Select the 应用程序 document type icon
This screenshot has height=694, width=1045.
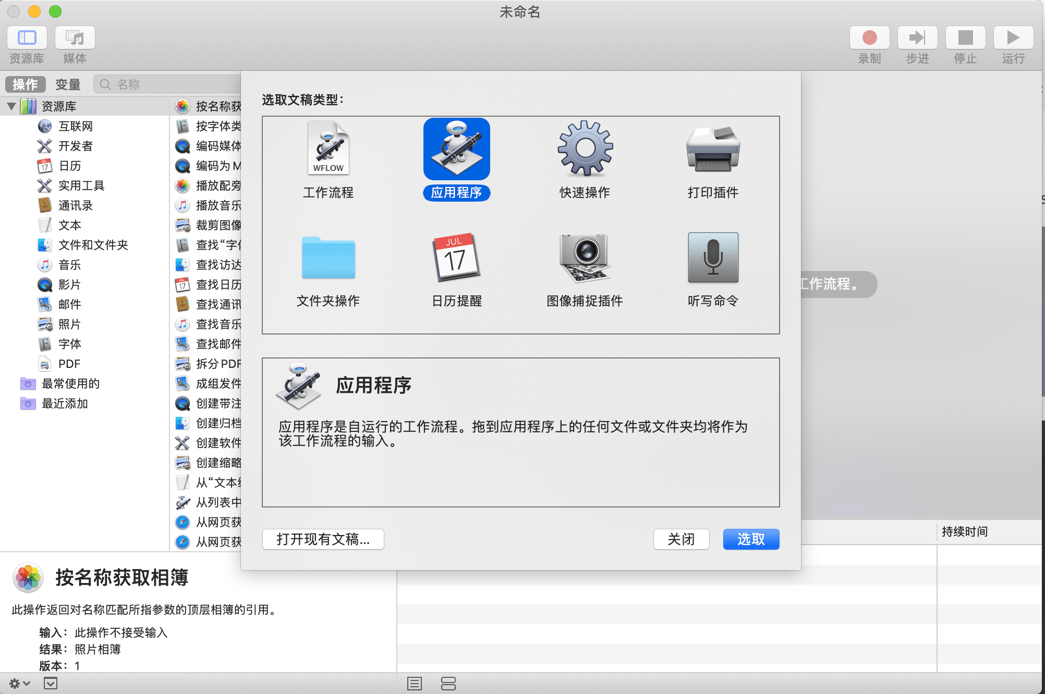[456, 149]
